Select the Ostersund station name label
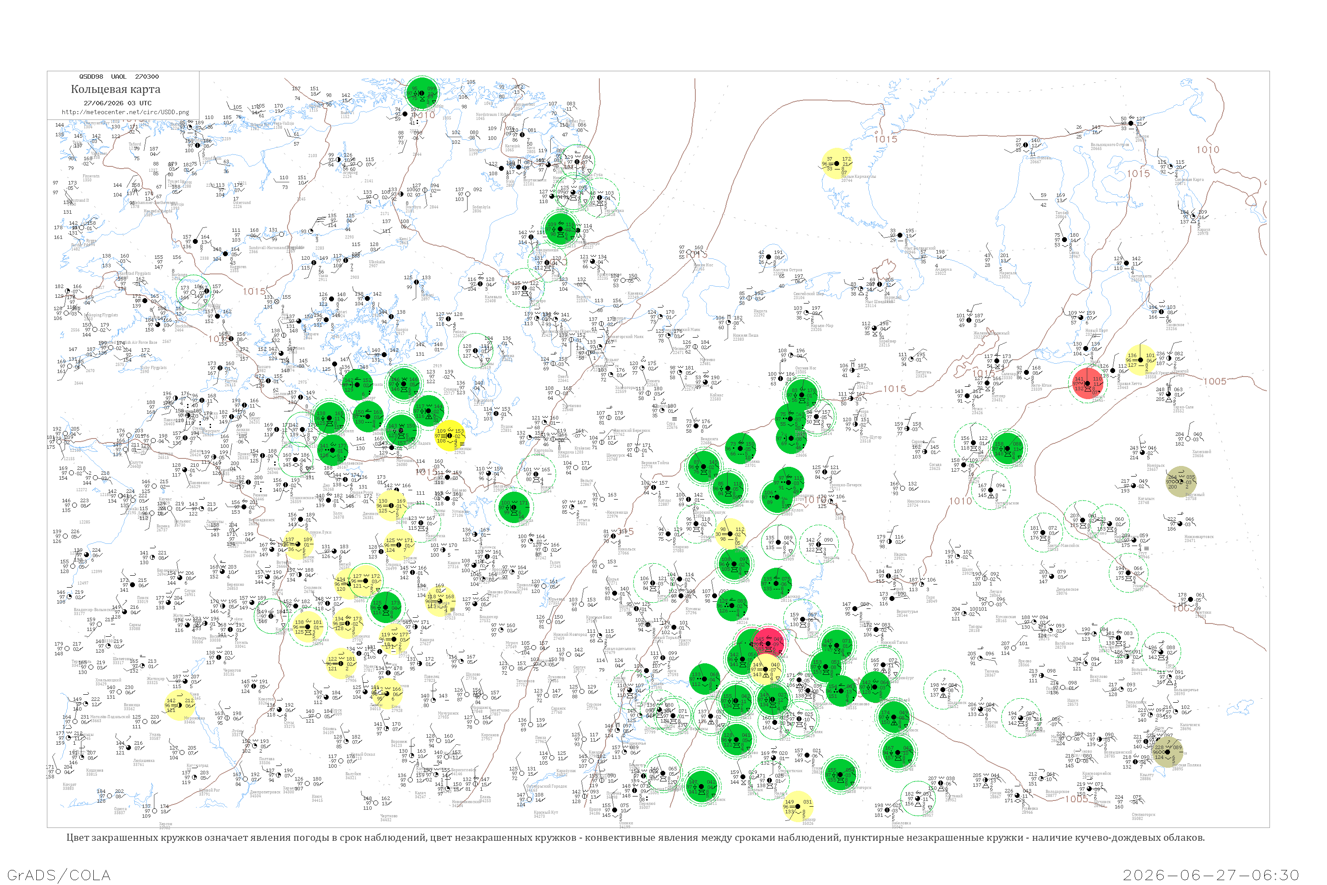Viewport: 1327px width, 885px height. click(x=242, y=203)
